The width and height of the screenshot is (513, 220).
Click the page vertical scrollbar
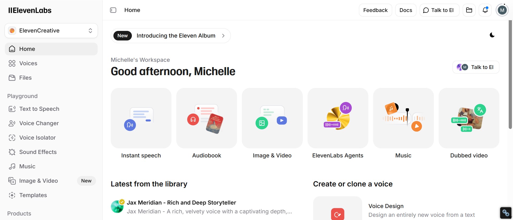coord(510,75)
